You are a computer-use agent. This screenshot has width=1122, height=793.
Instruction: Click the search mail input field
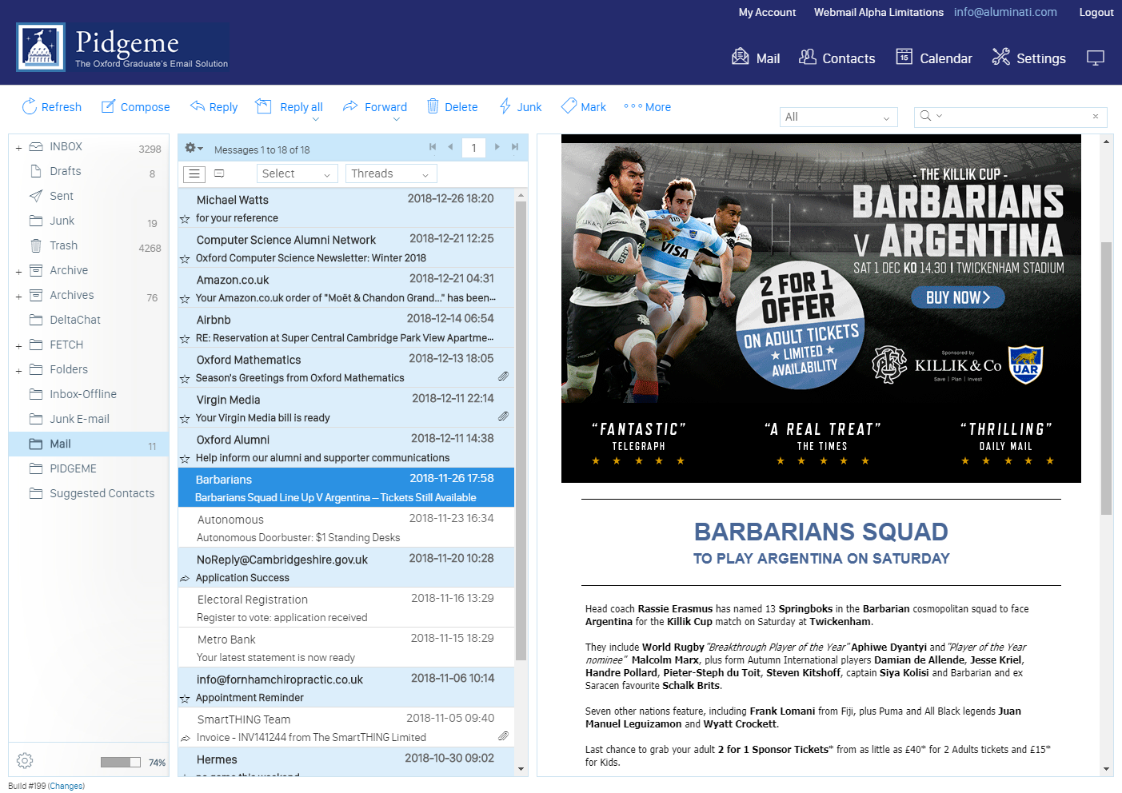pyautogui.click(x=1016, y=117)
